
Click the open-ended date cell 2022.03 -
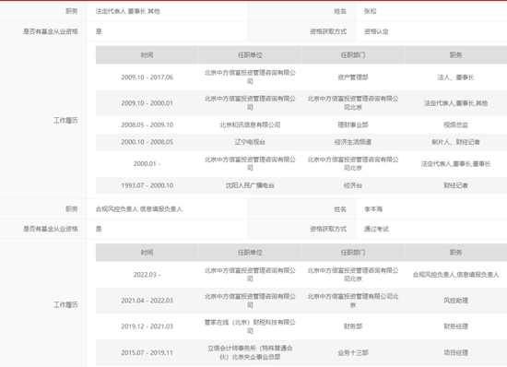(x=147, y=275)
